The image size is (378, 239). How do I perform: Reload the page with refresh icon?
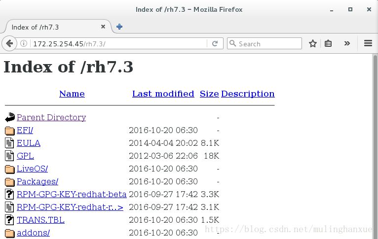pos(215,43)
